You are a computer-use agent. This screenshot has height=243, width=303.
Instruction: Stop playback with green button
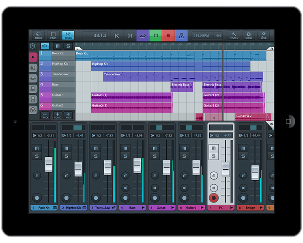pyautogui.click(x=156, y=36)
